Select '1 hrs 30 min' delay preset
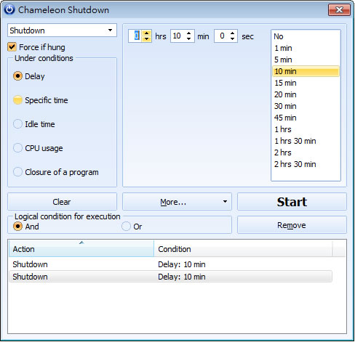Viewport: 355px width, 342px height. point(306,141)
